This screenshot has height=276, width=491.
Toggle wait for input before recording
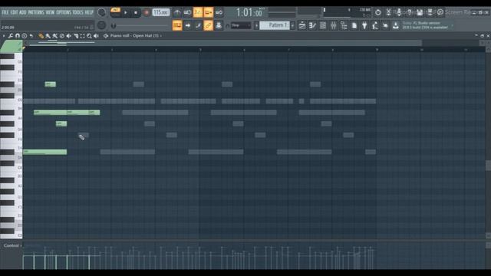pyautogui.click(x=187, y=12)
